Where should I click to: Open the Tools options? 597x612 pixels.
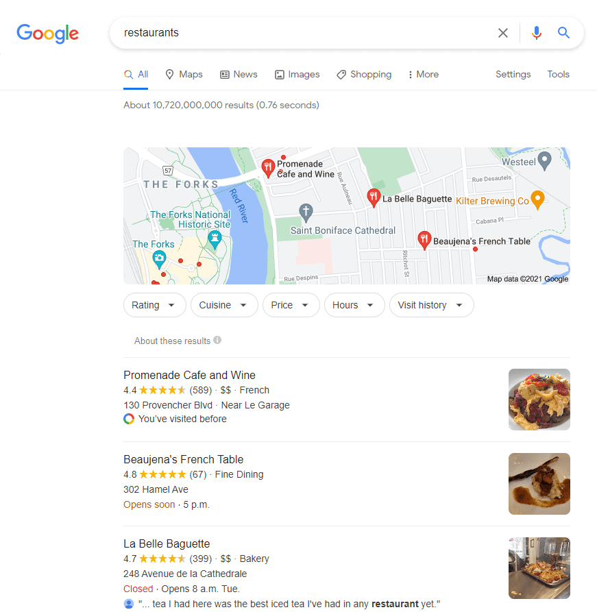558,75
